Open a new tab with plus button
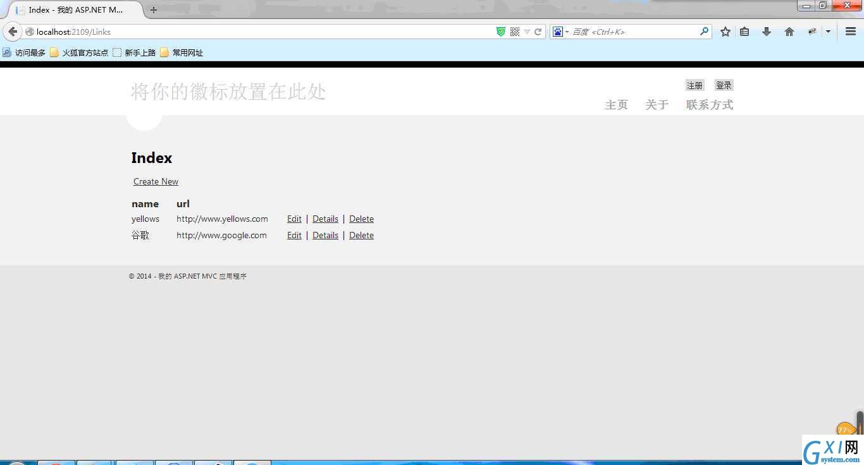The image size is (864, 465). 154,10
